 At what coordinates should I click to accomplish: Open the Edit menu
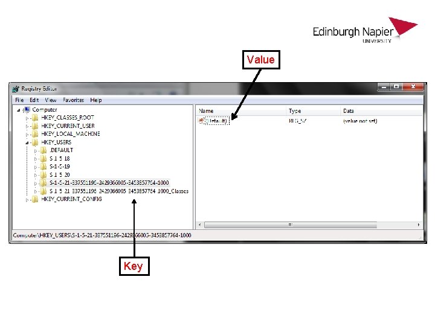point(34,100)
